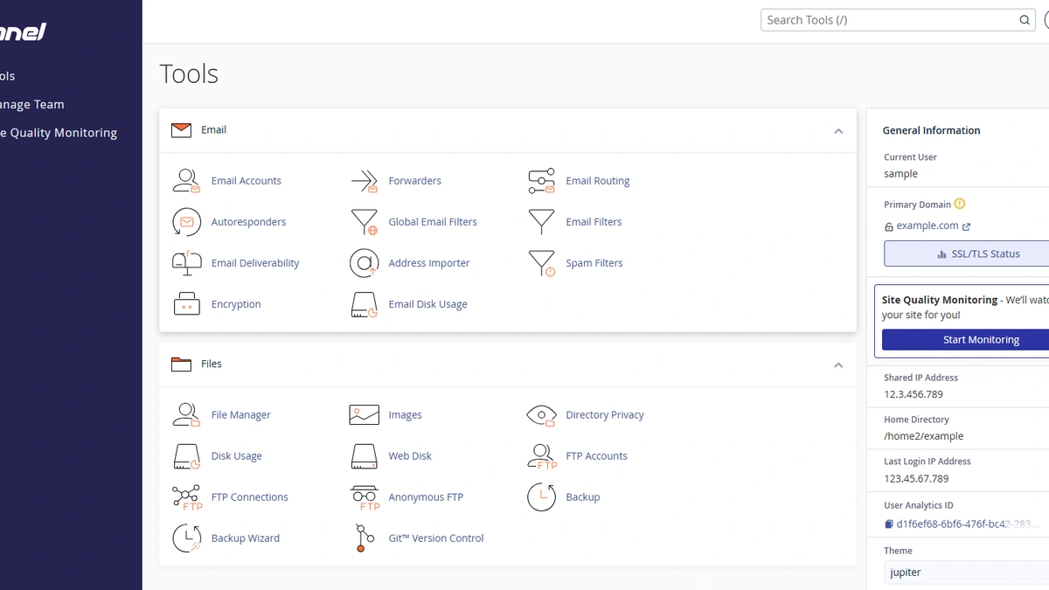Open Site Quality Monitoring sidebar item

click(58, 133)
